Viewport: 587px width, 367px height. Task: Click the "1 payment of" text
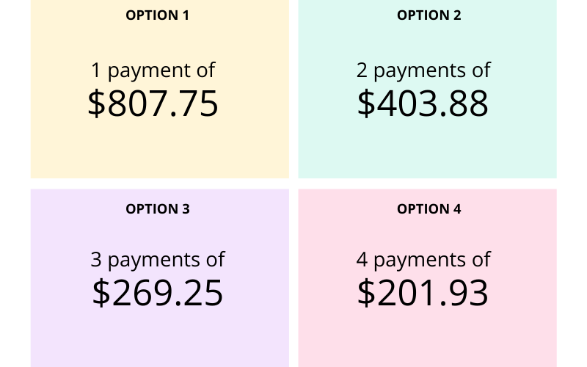(x=153, y=70)
